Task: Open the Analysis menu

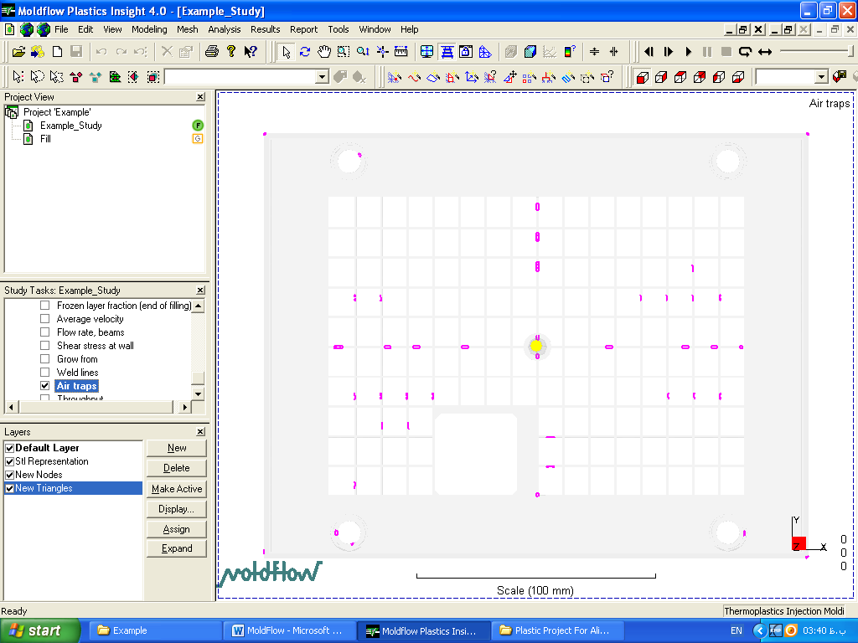Action: coord(224,29)
